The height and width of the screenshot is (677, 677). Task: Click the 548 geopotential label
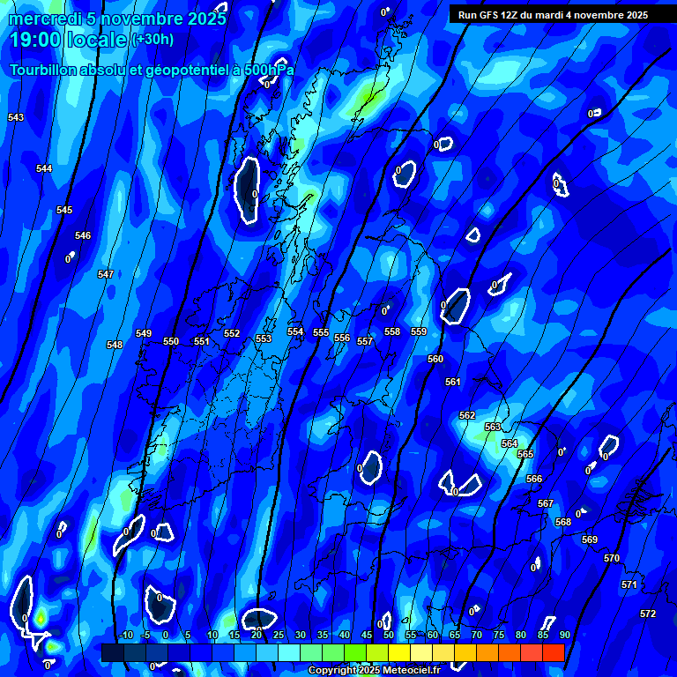point(115,345)
